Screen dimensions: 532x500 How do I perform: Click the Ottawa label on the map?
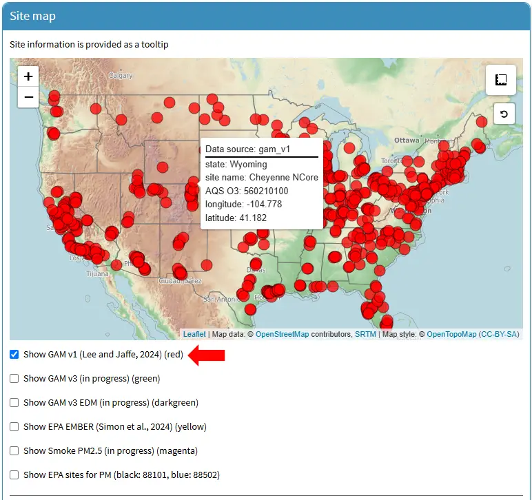click(x=407, y=140)
